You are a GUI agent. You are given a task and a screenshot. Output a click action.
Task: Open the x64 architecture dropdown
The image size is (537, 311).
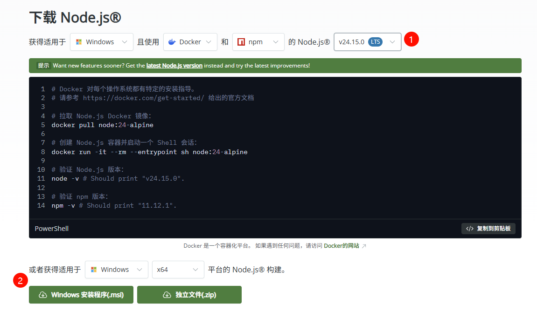click(x=178, y=270)
